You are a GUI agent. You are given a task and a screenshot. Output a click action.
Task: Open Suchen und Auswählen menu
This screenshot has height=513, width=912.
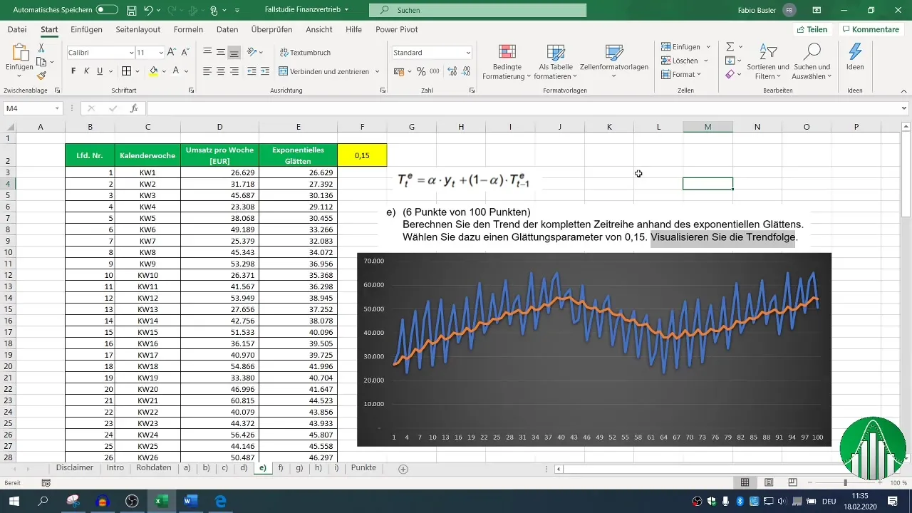click(x=812, y=62)
